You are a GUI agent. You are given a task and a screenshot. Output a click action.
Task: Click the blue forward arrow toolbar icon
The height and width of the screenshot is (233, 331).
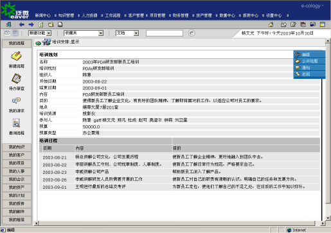click(x=31, y=24)
